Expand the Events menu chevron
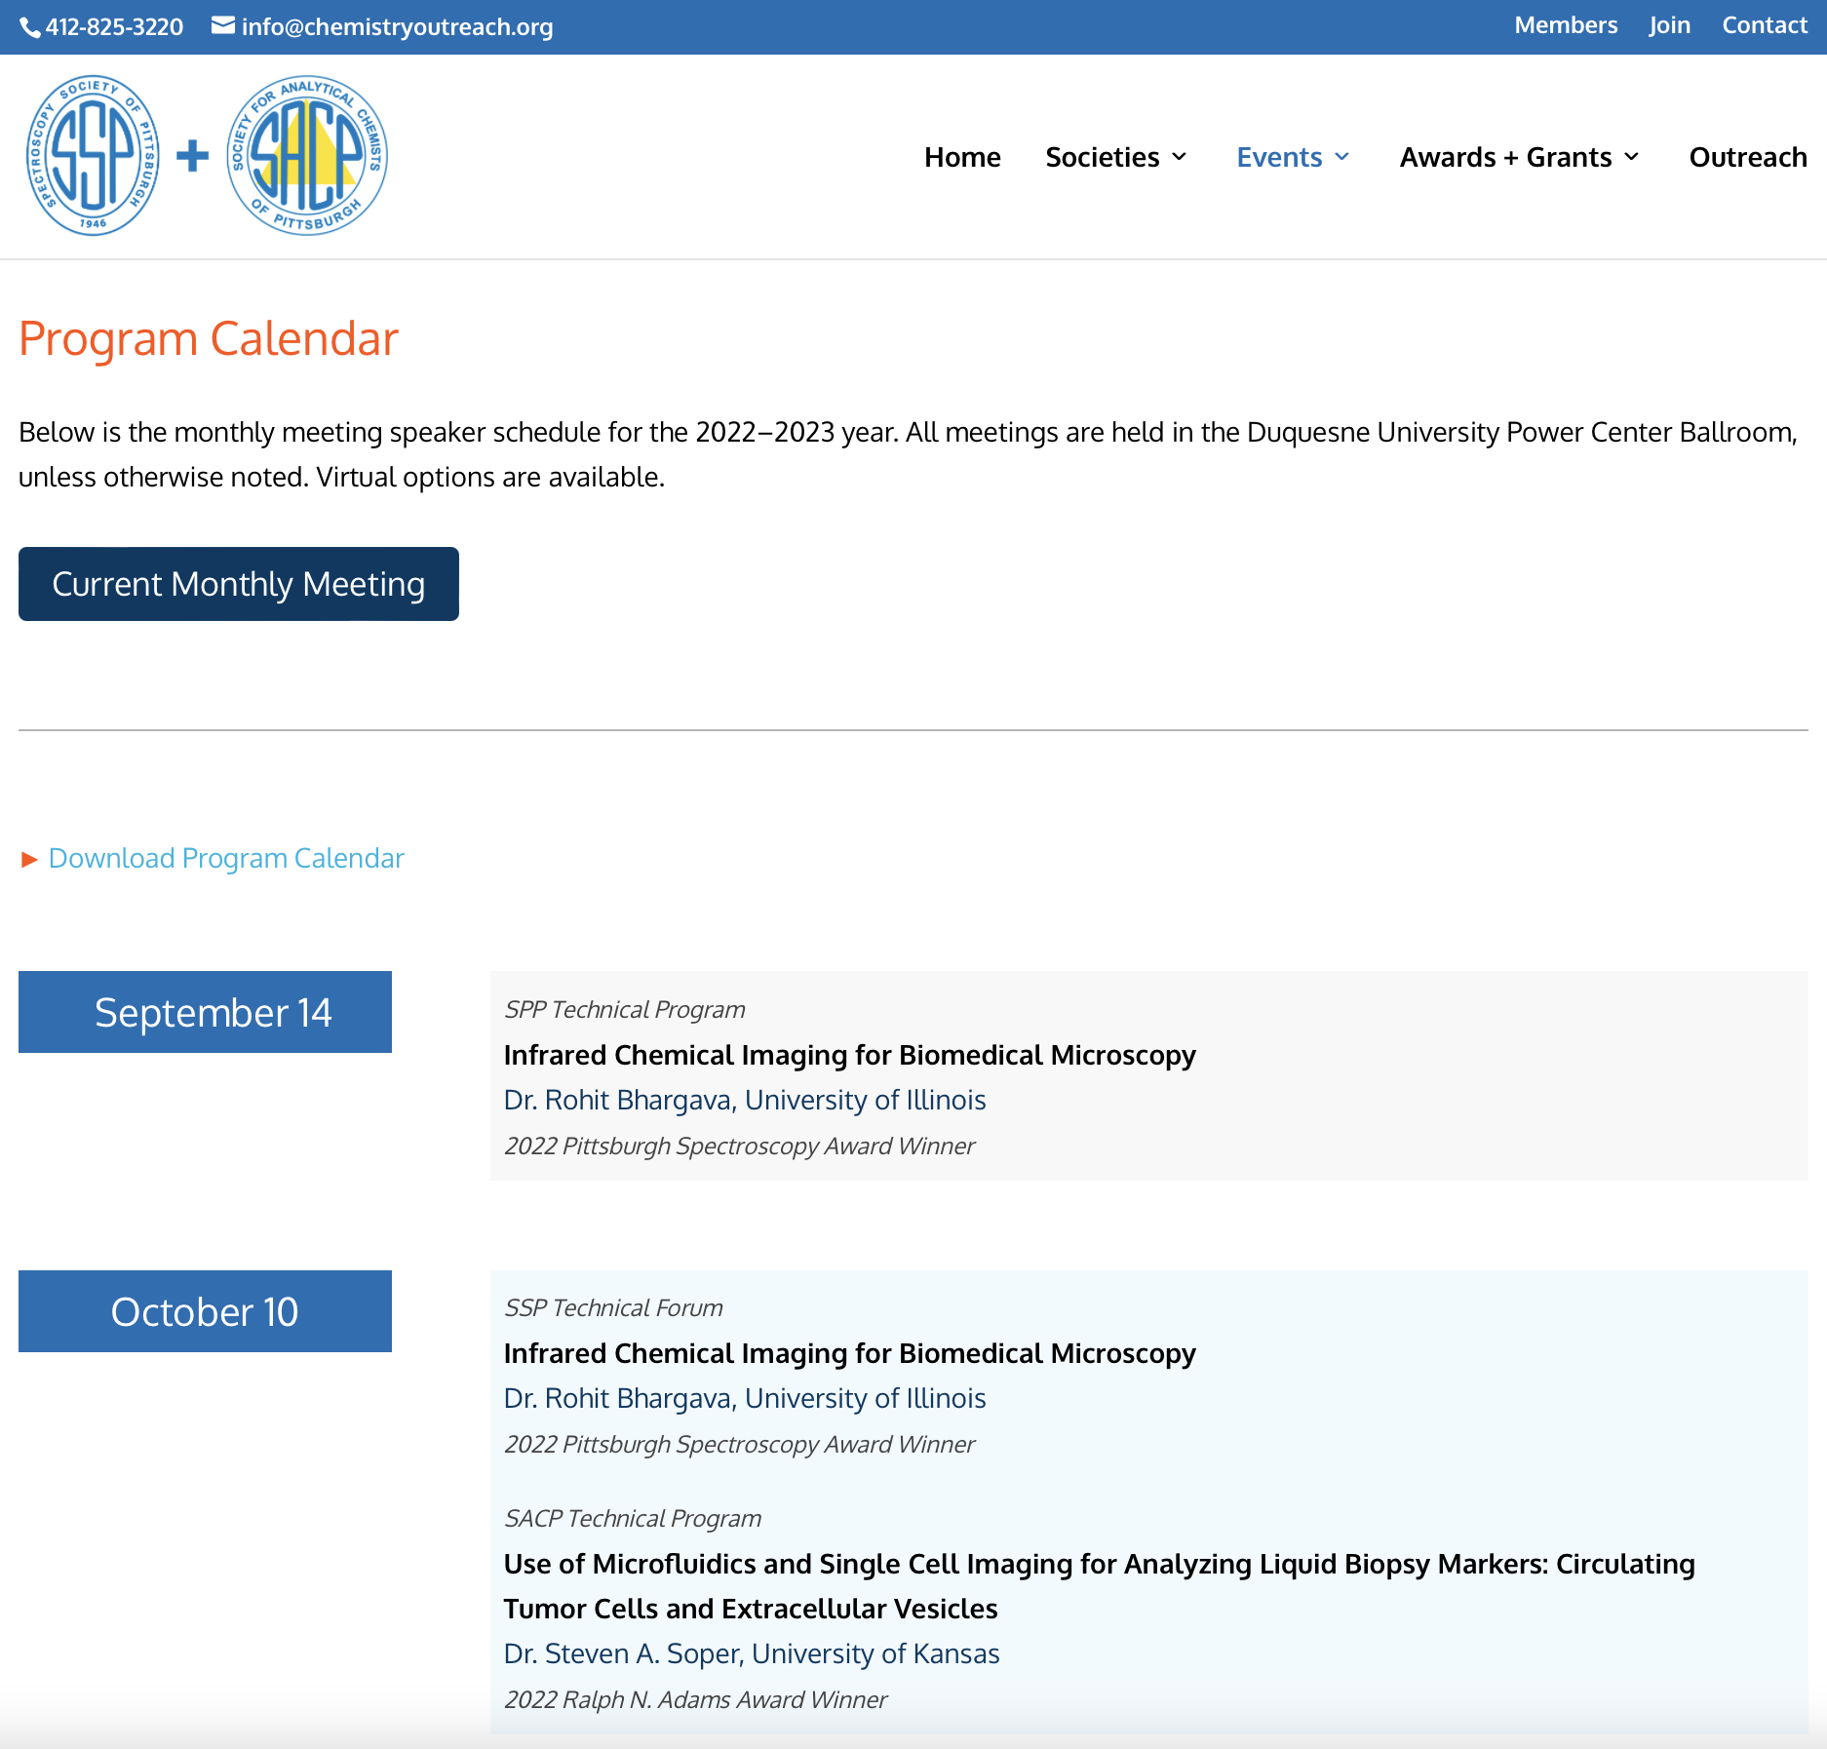1827x1749 pixels. [x=1342, y=157]
